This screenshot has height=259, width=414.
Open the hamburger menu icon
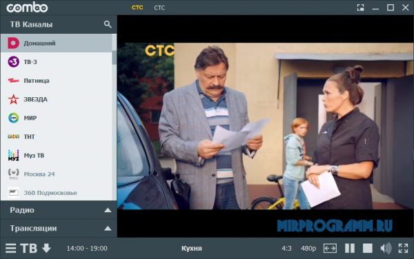(x=11, y=248)
